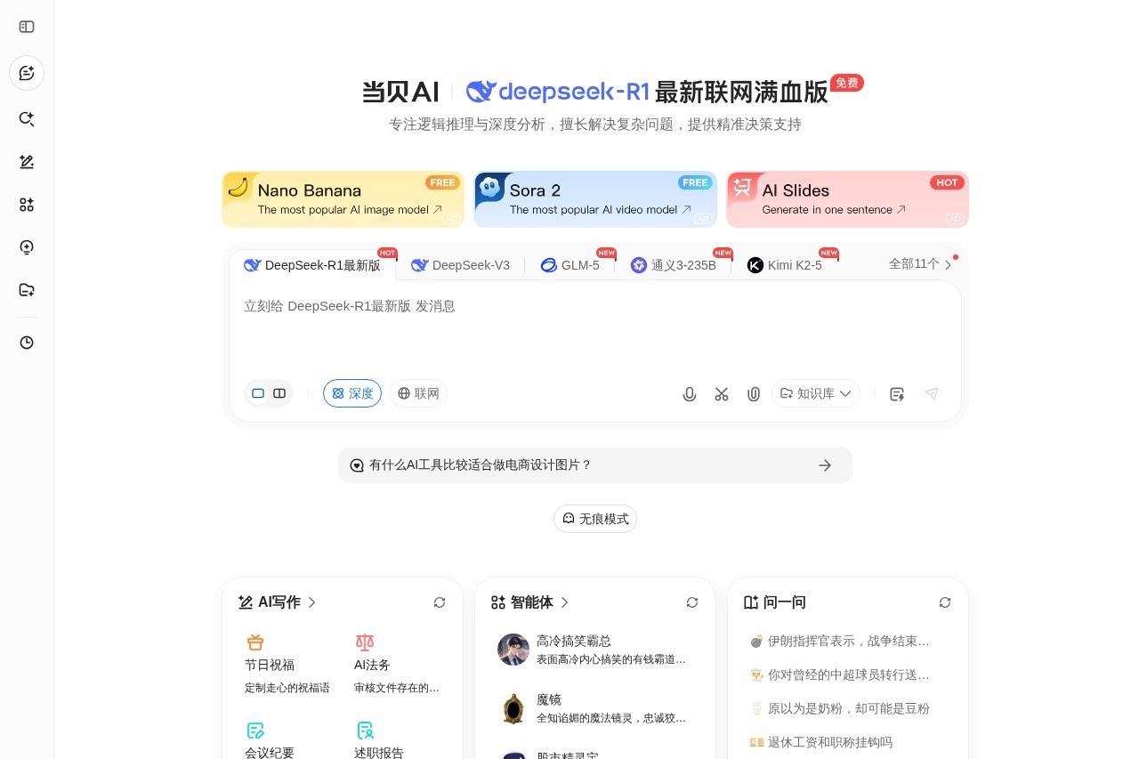The image size is (1139, 759).
Task: Click the microphone voice input icon
Action: pos(690,394)
